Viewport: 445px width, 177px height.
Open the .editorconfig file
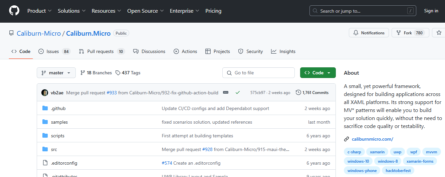coord(64,163)
